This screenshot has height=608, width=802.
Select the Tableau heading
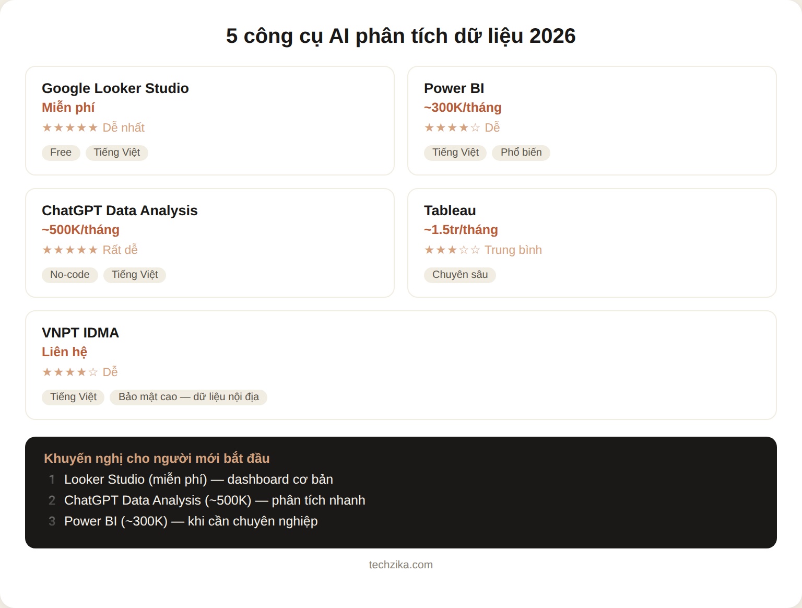point(450,211)
